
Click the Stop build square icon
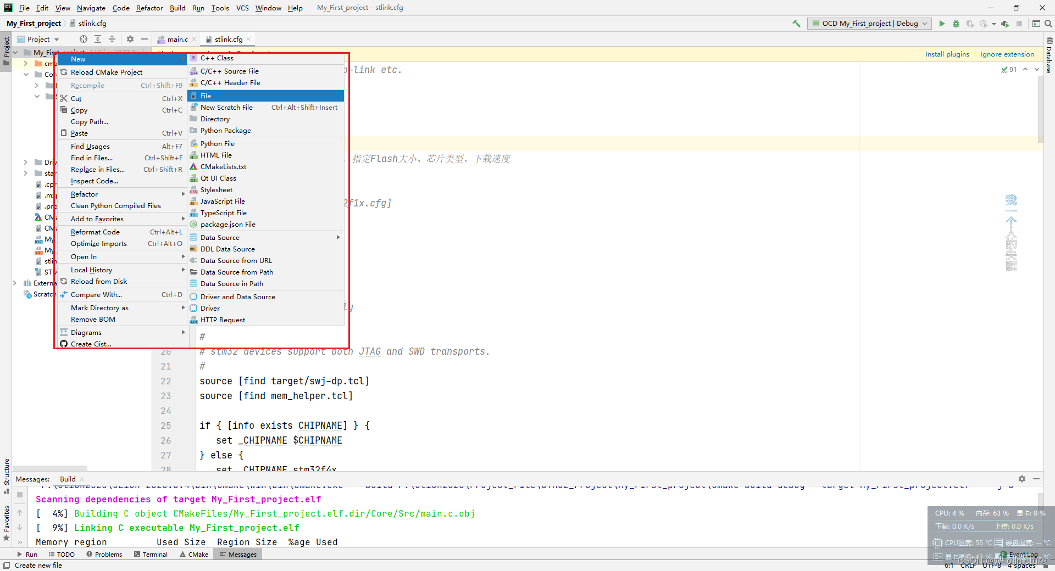pos(20,495)
